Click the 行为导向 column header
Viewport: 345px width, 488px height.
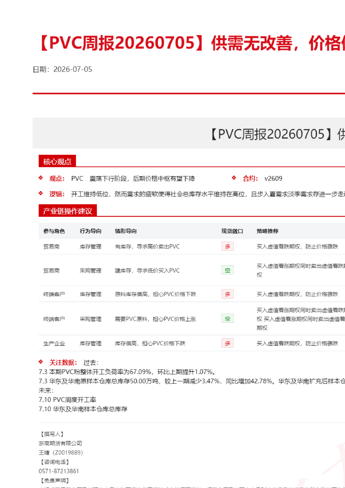[x=91, y=231]
